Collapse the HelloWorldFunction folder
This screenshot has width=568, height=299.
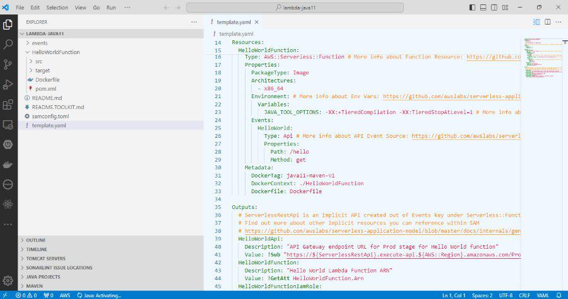(56, 52)
